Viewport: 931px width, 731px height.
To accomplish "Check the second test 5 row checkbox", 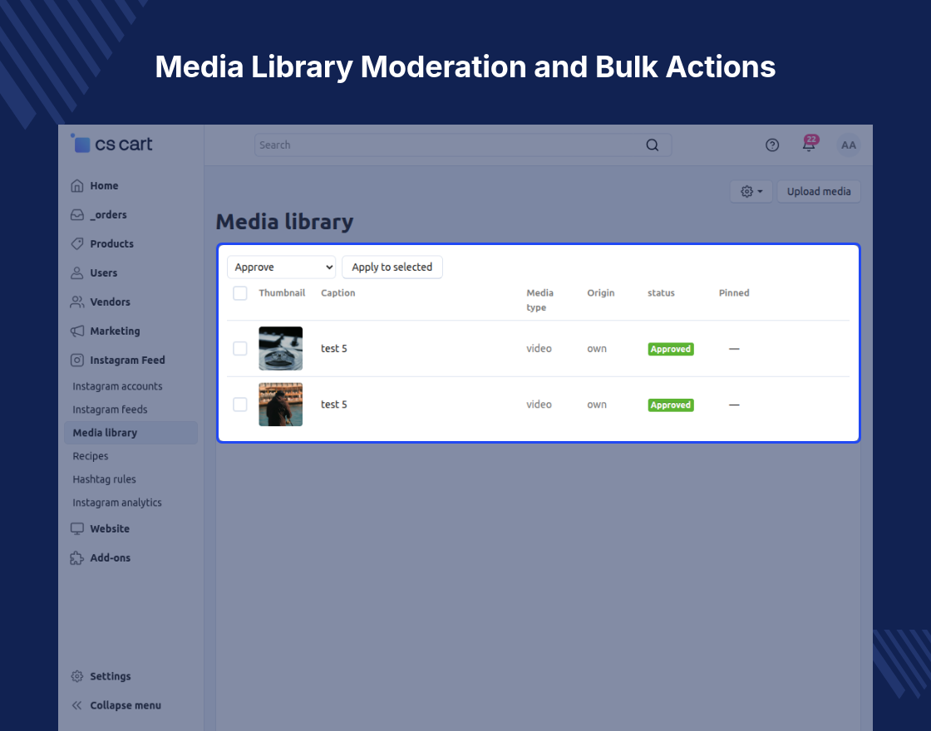I will (240, 405).
